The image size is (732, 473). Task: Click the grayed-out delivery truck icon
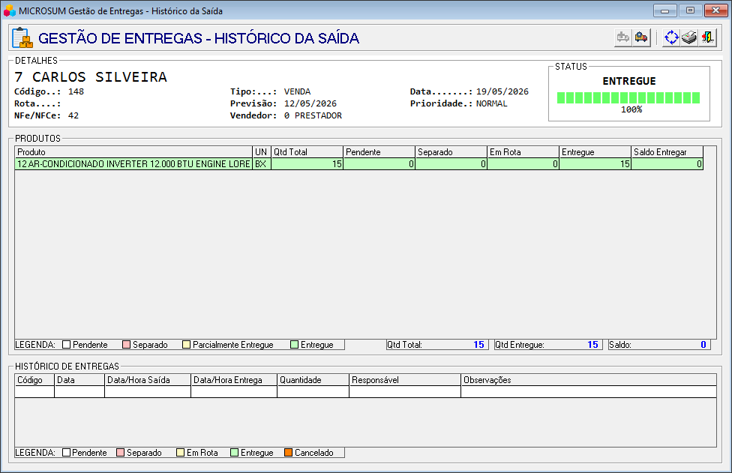[x=623, y=37]
